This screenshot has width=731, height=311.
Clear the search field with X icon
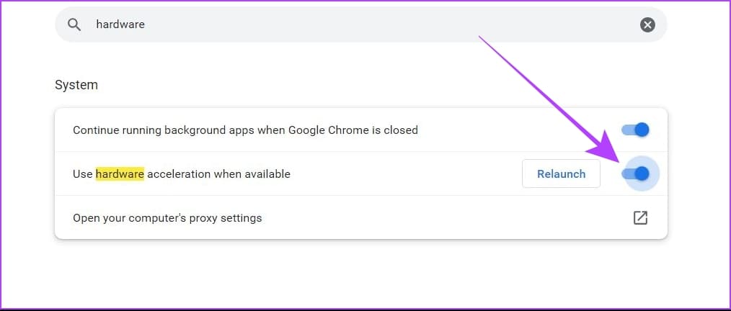(x=647, y=24)
